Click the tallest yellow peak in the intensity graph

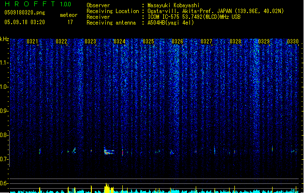[106, 188]
